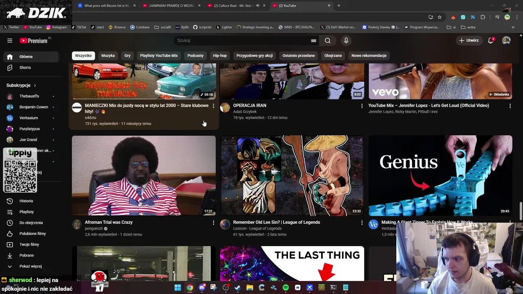Switch to UJAWNIAM PRAWDĘ O WOJNIE tab
The image size is (523, 294).
point(172,6)
